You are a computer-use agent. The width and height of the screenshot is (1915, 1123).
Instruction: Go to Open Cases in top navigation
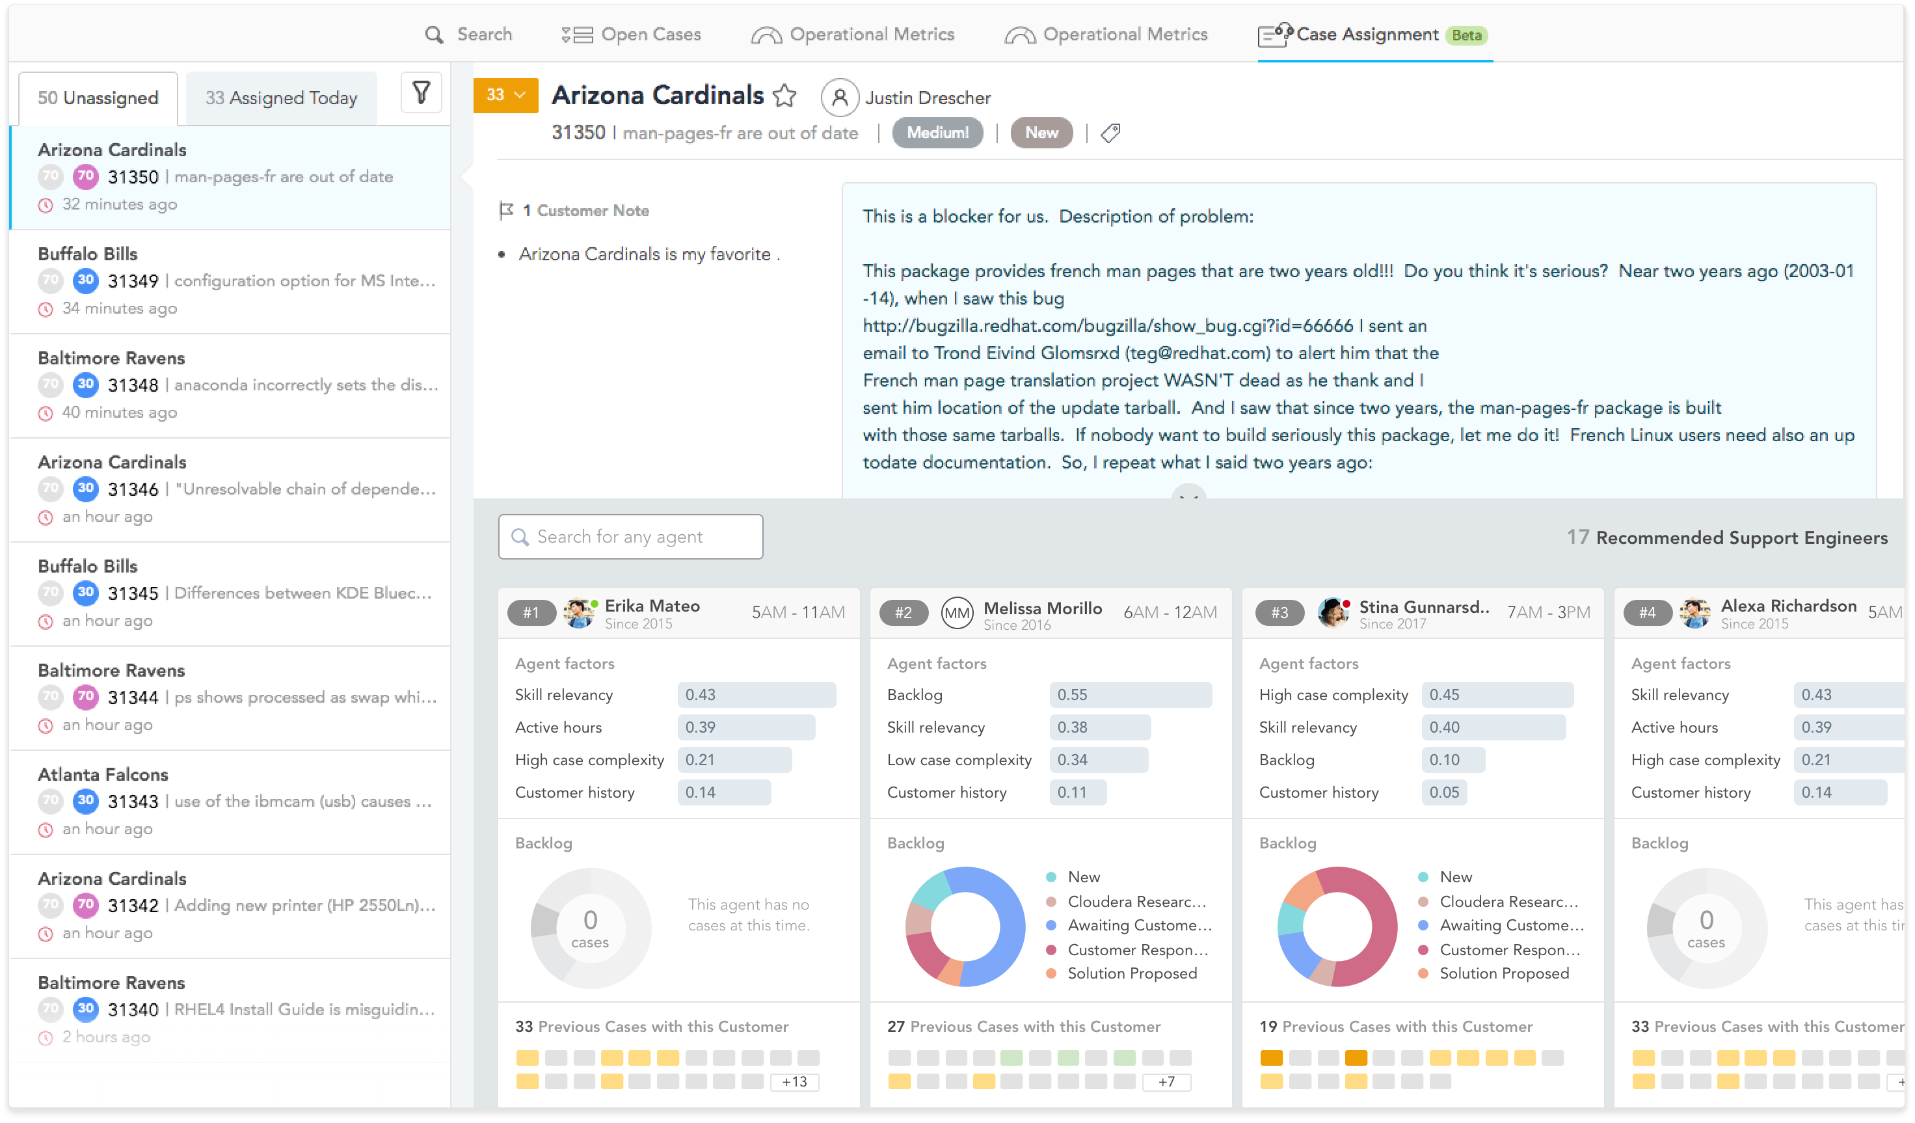(x=632, y=35)
